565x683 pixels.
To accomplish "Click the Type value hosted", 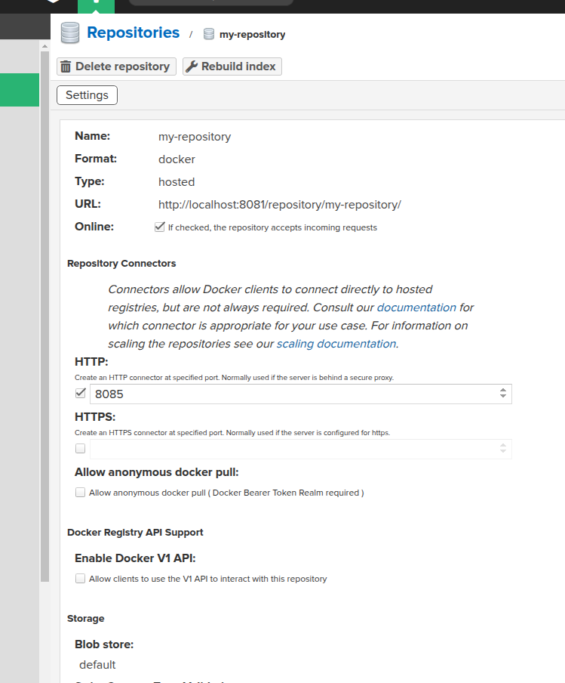I will pos(177,182).
